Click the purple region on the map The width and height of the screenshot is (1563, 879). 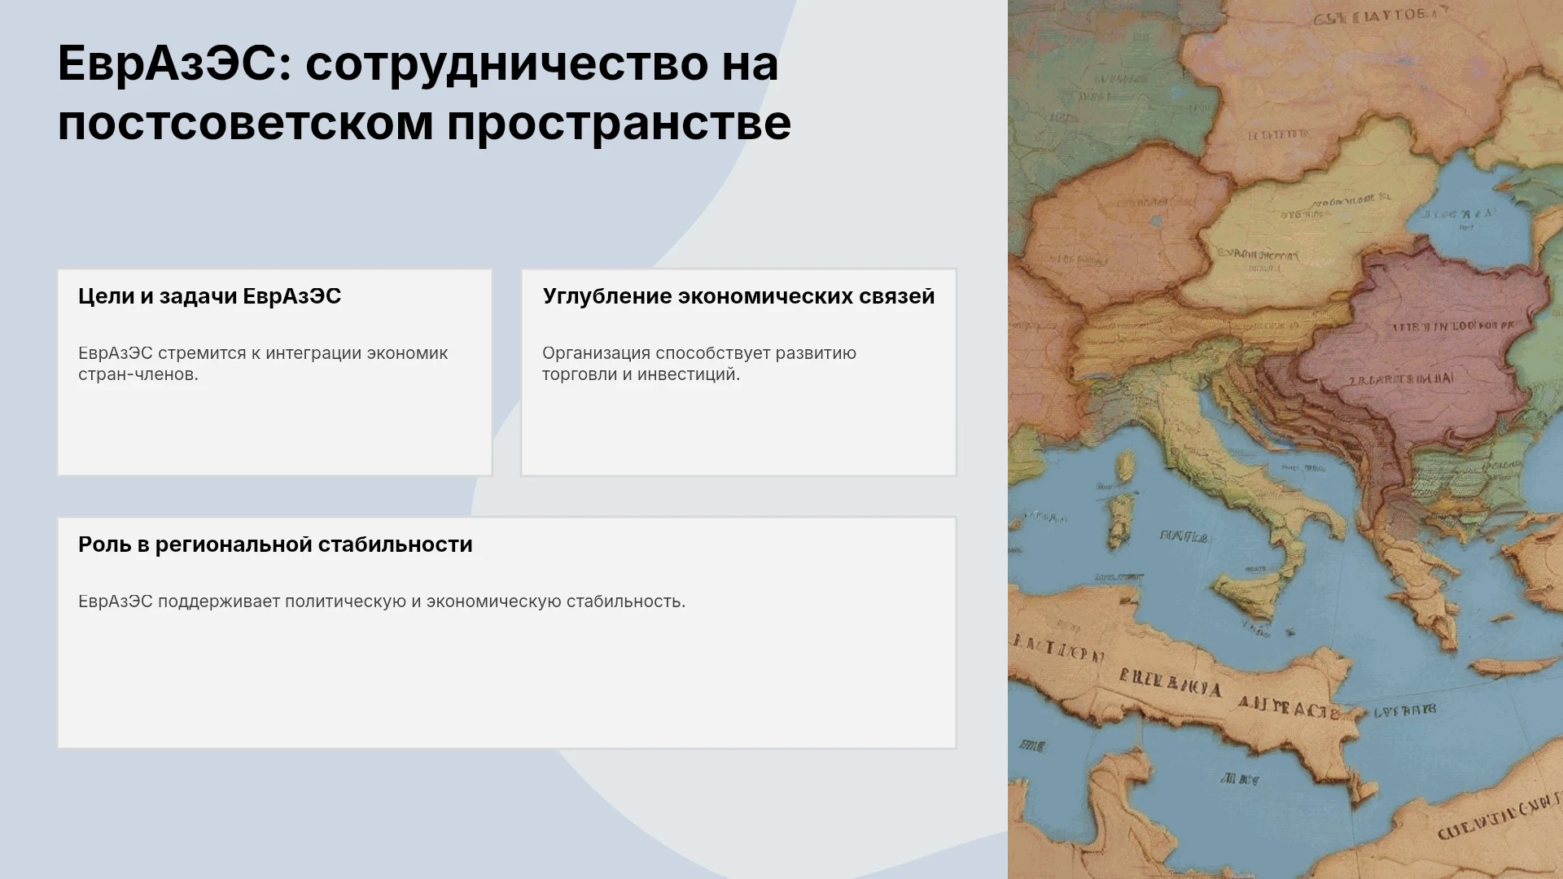click(x=1416, y=342)
